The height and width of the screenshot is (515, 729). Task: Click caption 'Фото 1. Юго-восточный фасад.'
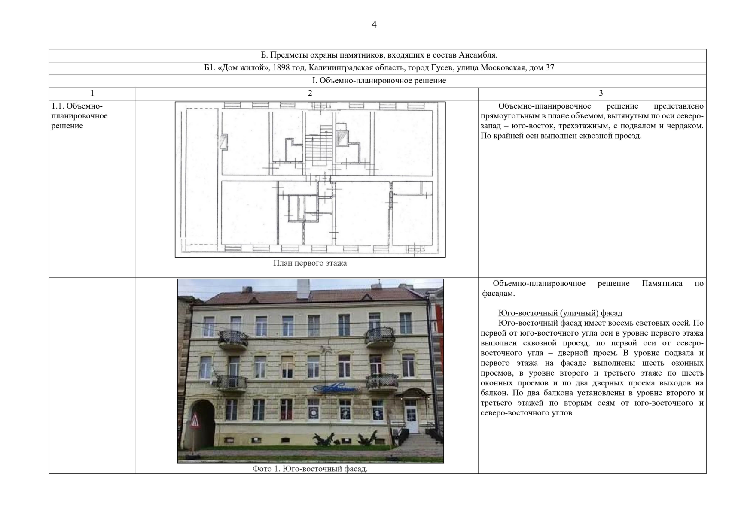310,469
